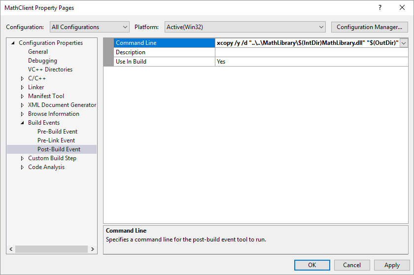This screenshot has width=414, height=275.
Task: Expand the XML Document Generator arrow
Action: click(23, 105)
